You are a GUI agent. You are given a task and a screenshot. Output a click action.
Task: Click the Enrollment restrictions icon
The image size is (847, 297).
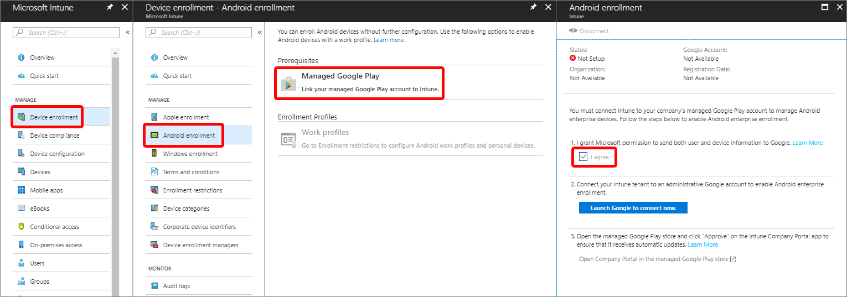[x=154, y=190]
